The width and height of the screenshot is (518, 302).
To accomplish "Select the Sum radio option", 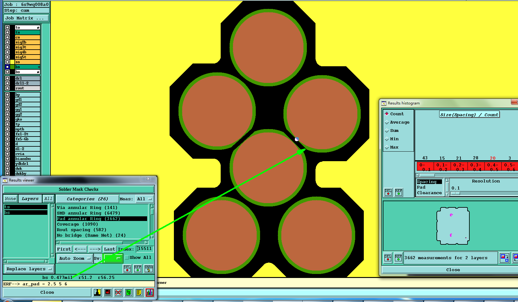I will tap(387, 131).
